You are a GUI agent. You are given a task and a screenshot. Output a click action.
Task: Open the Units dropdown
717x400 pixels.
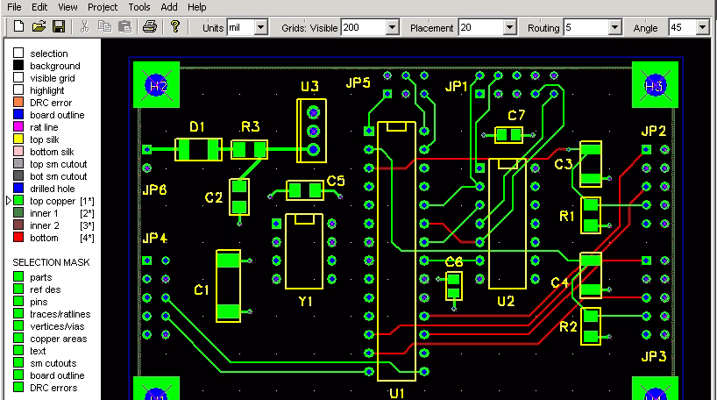click(x=260, y=27)
